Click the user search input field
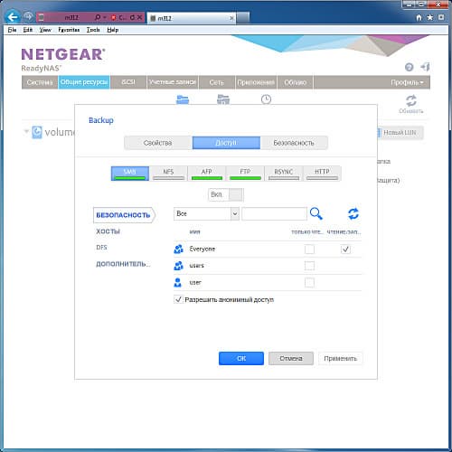This screenshot has height=452, width=452. [x=274, y=213]
